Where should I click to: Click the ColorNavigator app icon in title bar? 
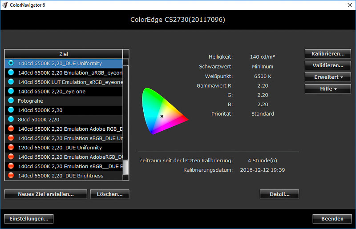5,5
